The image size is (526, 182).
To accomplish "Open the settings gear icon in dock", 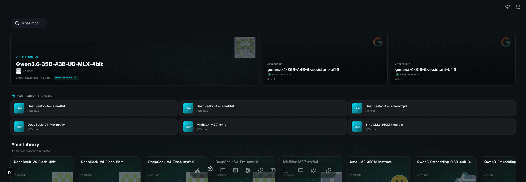I will 313,170.
